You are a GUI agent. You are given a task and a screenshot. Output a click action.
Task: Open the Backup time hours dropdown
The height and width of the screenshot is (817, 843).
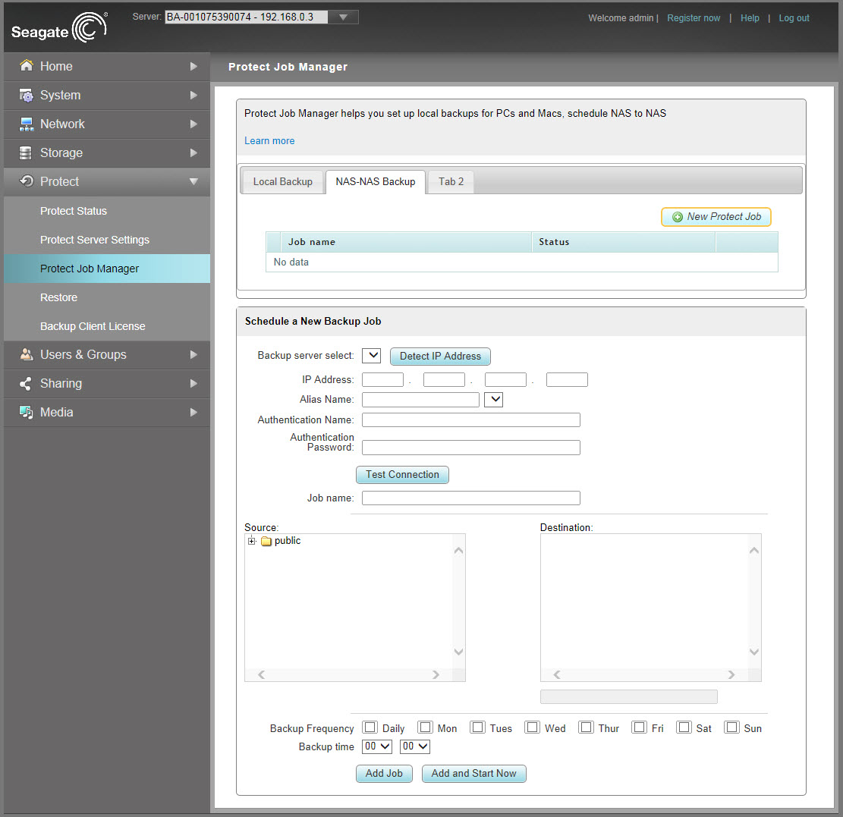377,746
